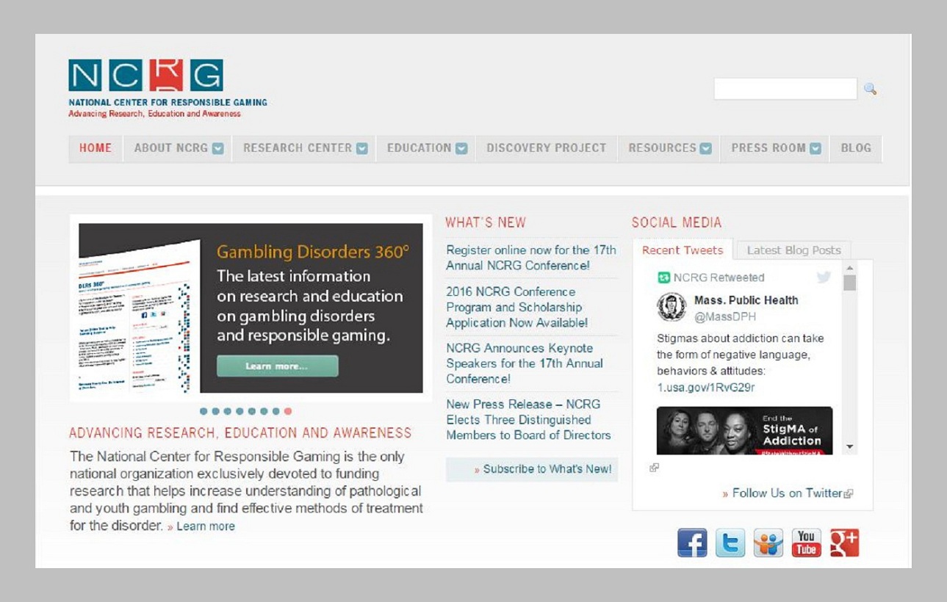Click the external link icon below the tweet feed
Viewport: 947px width, 602px height.
click(654, 467)
